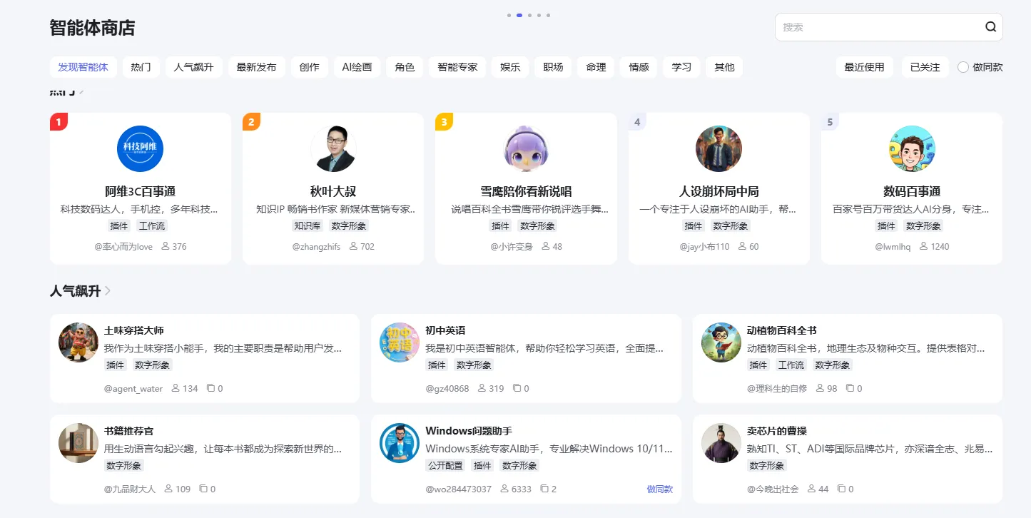Open the 命理 category tab

pos(596,67)
